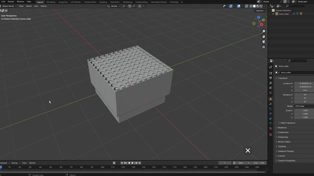Click the outliner search magnifier field

[x=295, y=6]
